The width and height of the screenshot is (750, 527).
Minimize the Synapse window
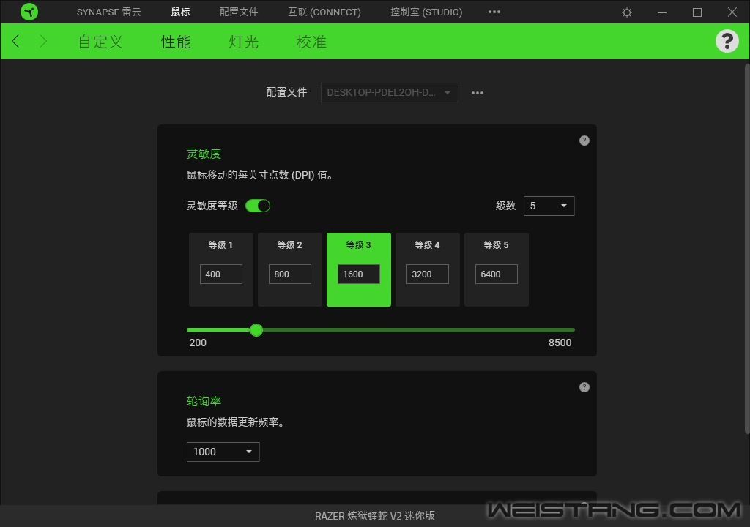pyautogui.click(x=662, y=12)
